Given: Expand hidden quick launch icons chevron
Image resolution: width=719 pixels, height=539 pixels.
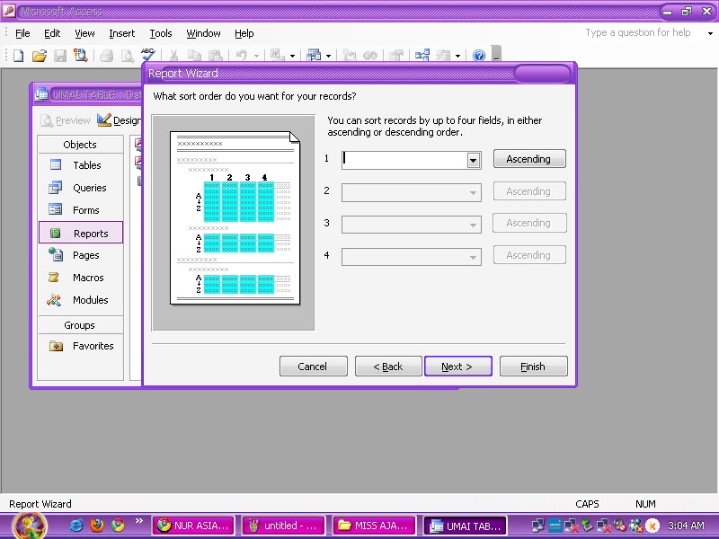Looking at the screenshot, I should pos(139,521).
